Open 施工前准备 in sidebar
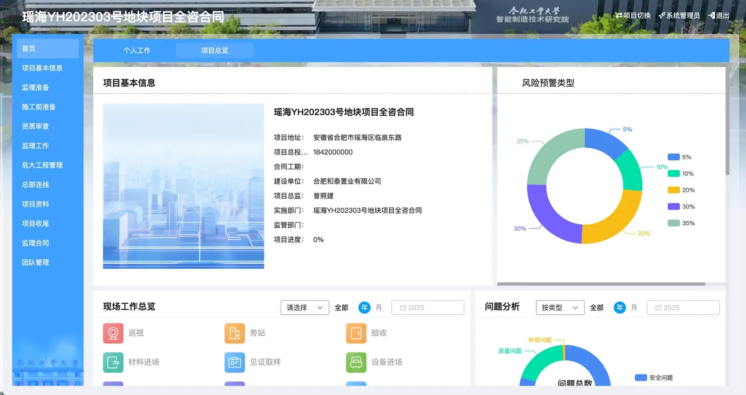The image size is (746, 395). click(48, 107)
